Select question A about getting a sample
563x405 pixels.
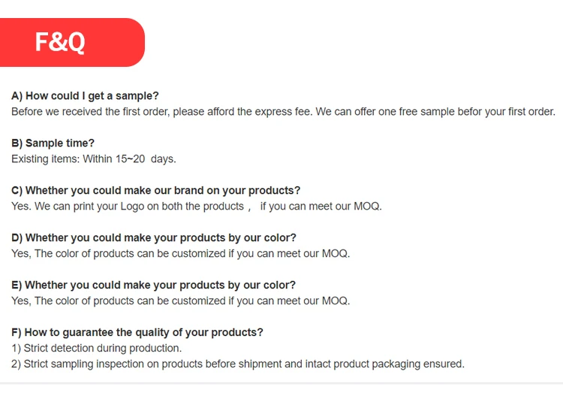[85, 95]
